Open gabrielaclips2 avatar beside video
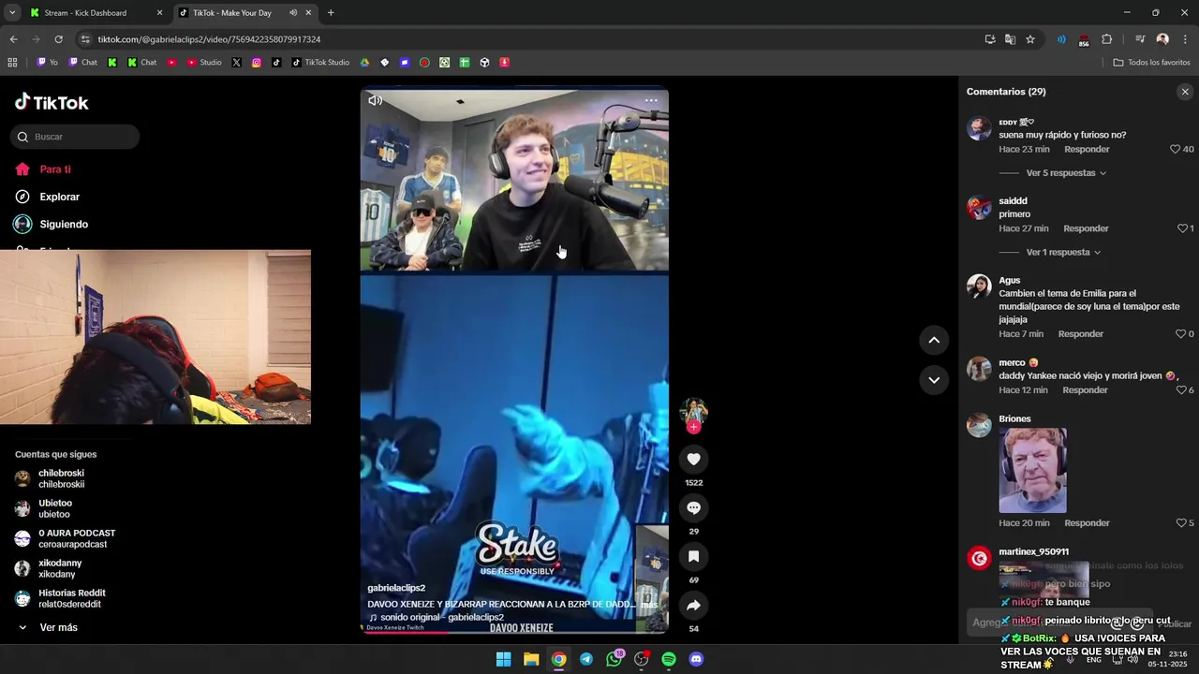This screenshot has height=674, width=1199. click(x=693, y=411)
